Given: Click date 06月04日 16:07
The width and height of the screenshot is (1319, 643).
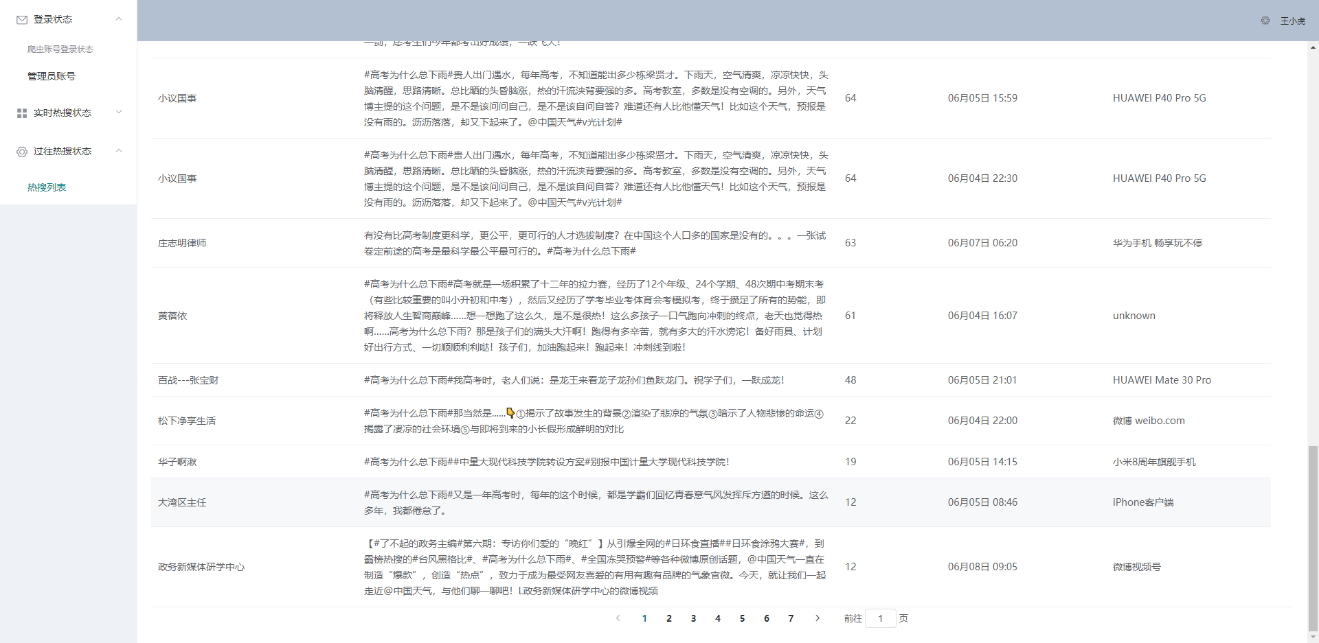Looking at the screenshot, I should 982,316.
